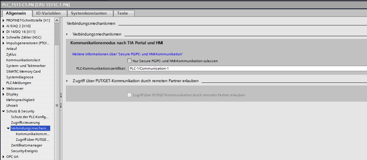Open System- und Taktmerker settings
367x160 pixels.
coord(26,66)
